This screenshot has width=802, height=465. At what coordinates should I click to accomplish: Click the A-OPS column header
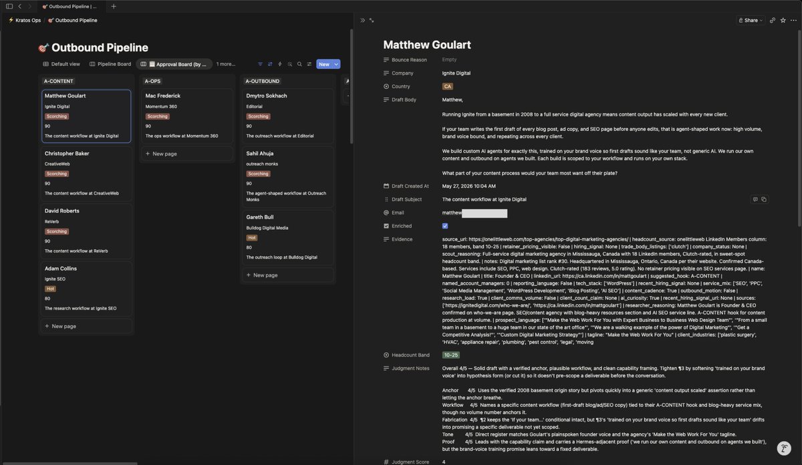(152, 81)
